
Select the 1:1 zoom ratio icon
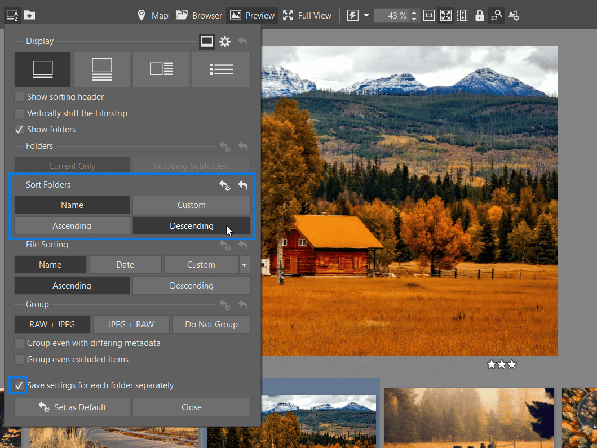click(x=428, y=15)
